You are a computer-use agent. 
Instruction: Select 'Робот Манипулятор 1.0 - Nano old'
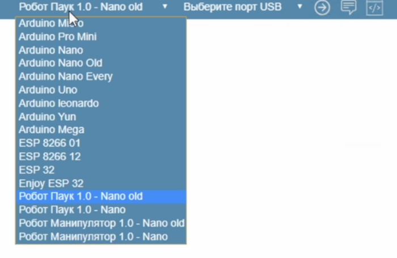[x=101, y=223]
